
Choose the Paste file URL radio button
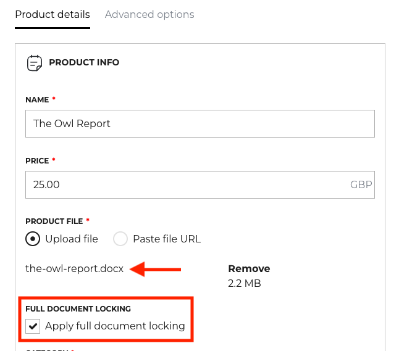(x=120, y=239)
